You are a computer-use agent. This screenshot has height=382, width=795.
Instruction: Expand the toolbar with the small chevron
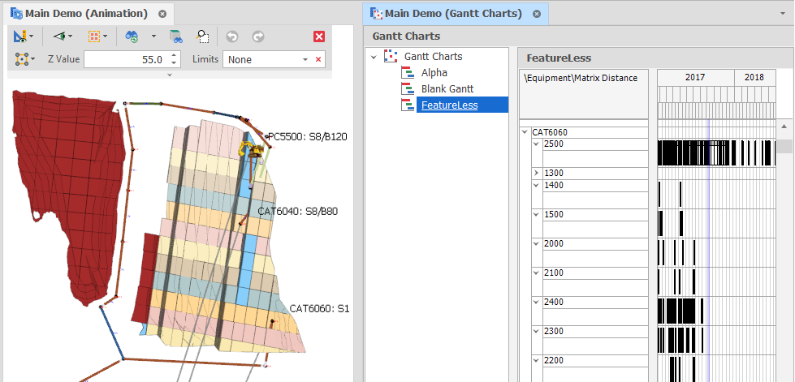[x=170, y=75]
